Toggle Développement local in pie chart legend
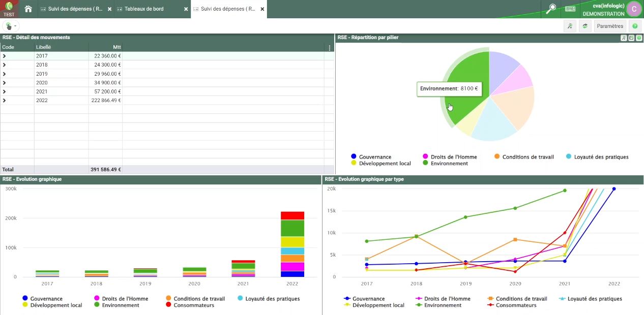This screenshot has width=644, height=315. click(x=380, y=164)
